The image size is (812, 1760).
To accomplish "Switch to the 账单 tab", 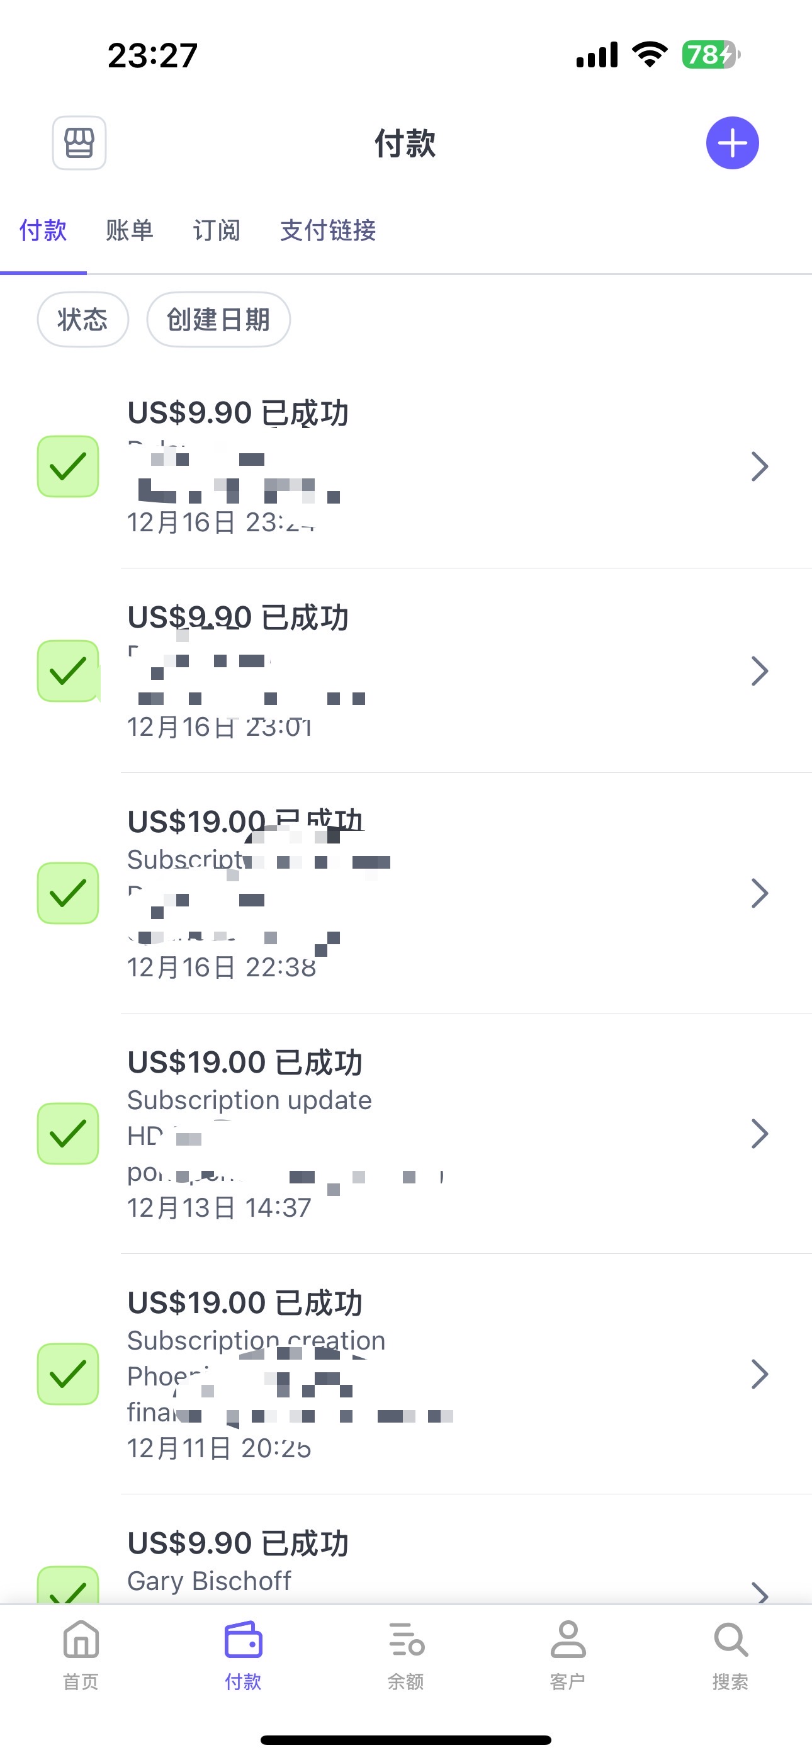I will (130, 231).
